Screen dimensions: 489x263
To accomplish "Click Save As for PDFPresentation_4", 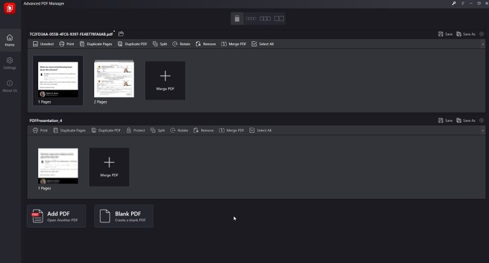I will (465, 120).
